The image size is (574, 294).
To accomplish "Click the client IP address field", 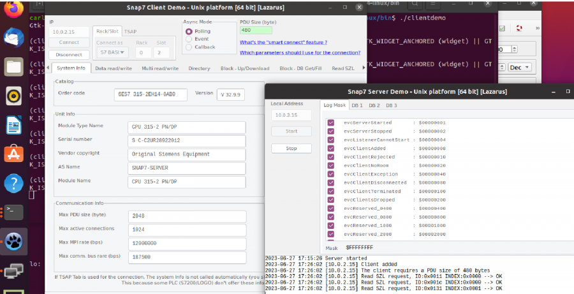I will point(69,33).
